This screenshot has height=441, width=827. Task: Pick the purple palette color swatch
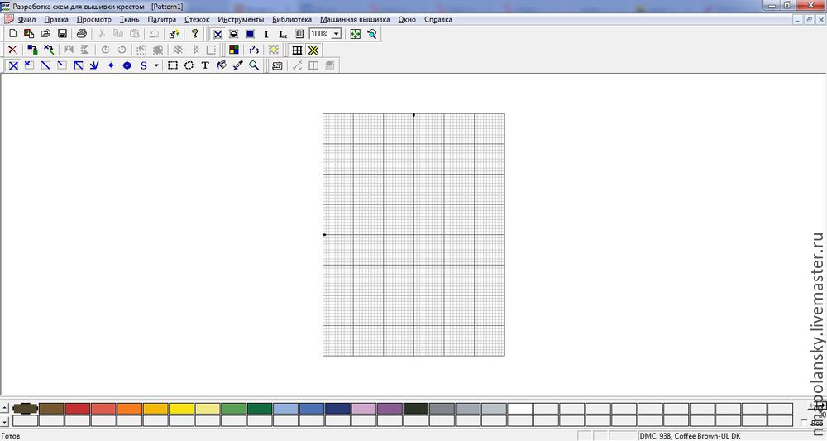[390, 408]
